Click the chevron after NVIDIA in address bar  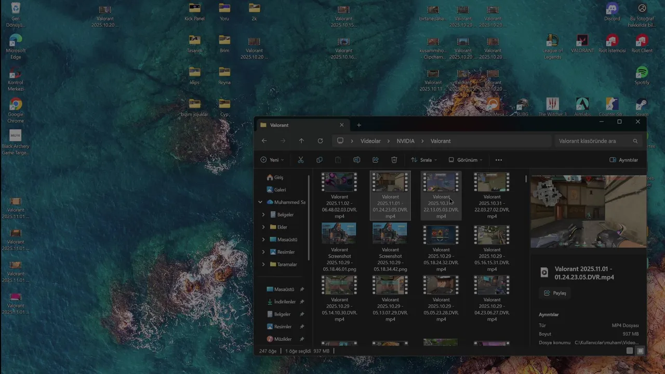point(422,141)
